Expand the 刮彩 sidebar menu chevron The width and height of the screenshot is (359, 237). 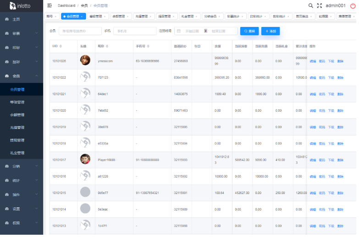37,61
